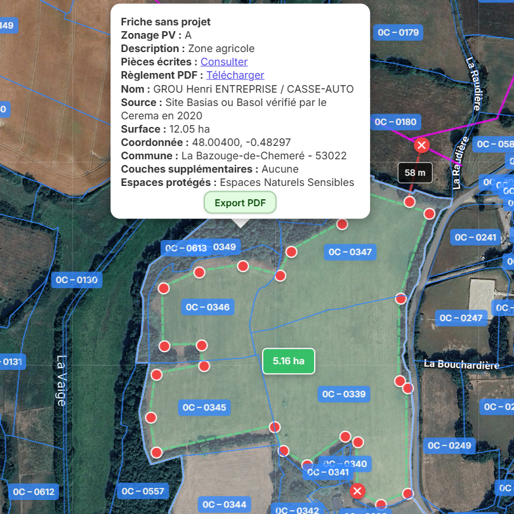
Task: Click the red X marker on the magenta line
Action: click(x=421, y=145)
